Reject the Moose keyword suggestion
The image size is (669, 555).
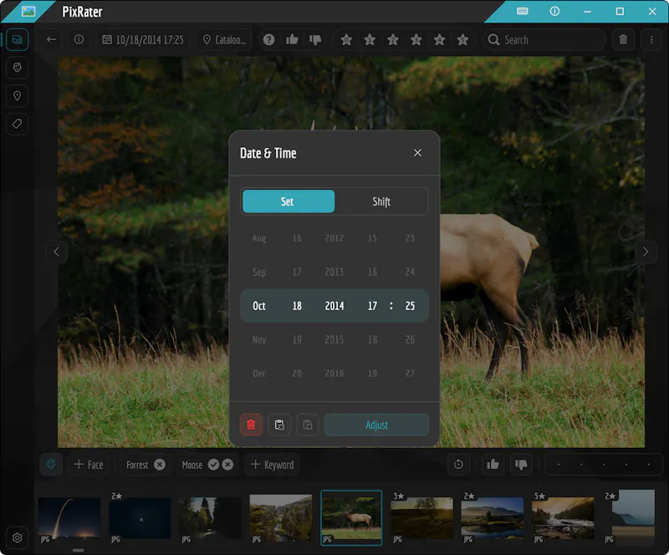(x=227, y=465)
